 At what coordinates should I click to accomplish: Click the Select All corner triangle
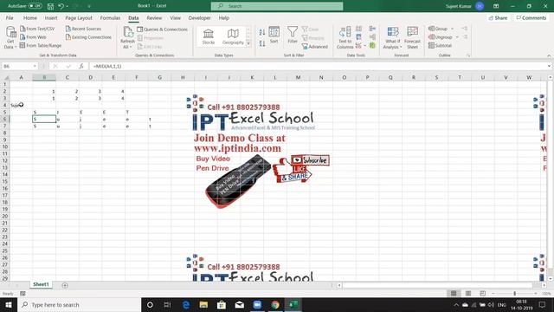6,77
